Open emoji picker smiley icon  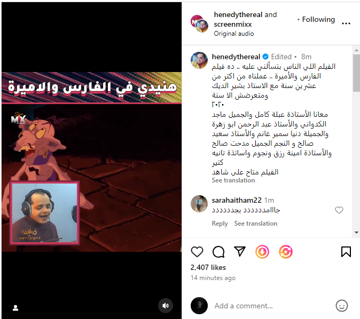click(x=342, y=306)
